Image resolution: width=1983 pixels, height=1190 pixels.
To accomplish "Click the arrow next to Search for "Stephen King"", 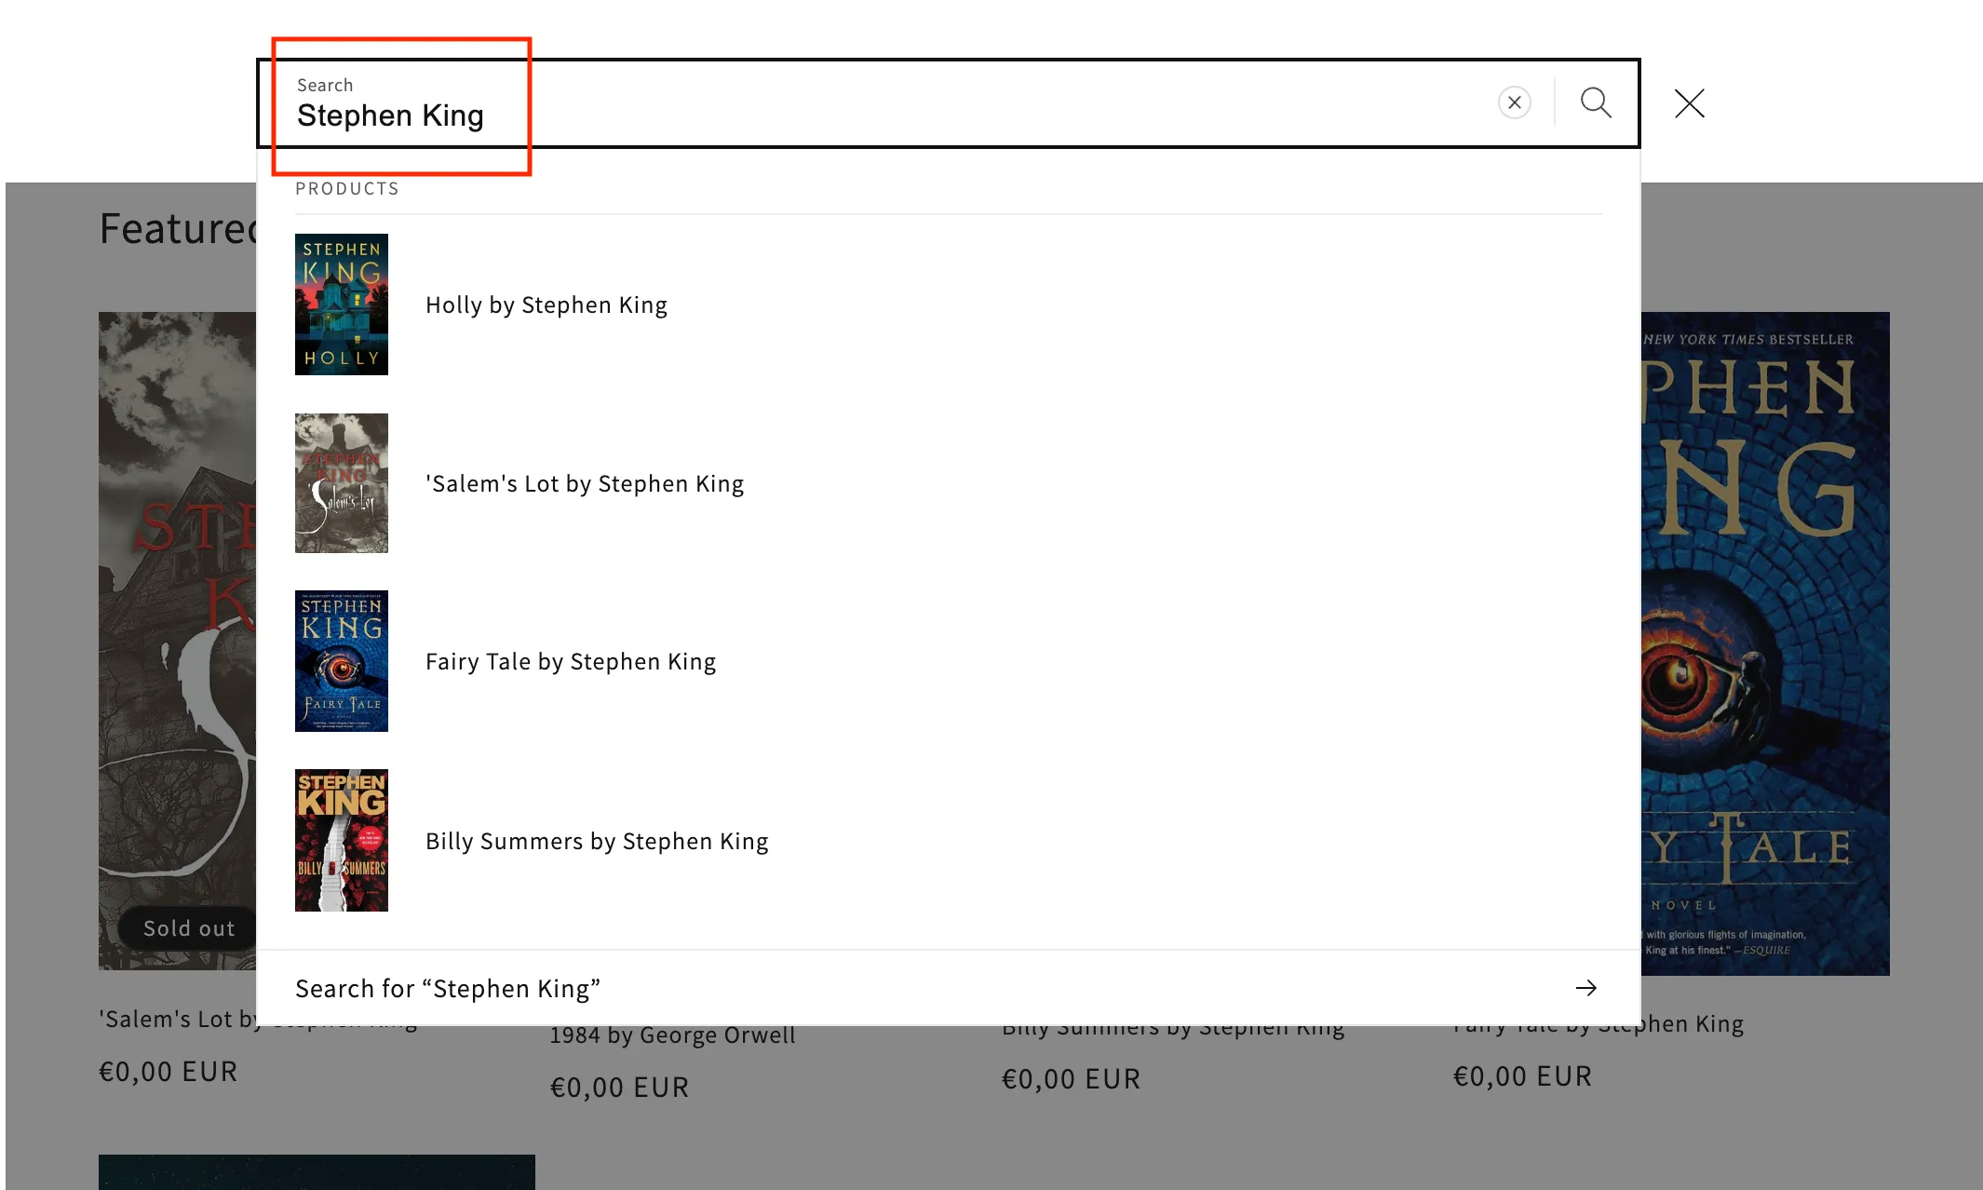I will click(1585, 988).
